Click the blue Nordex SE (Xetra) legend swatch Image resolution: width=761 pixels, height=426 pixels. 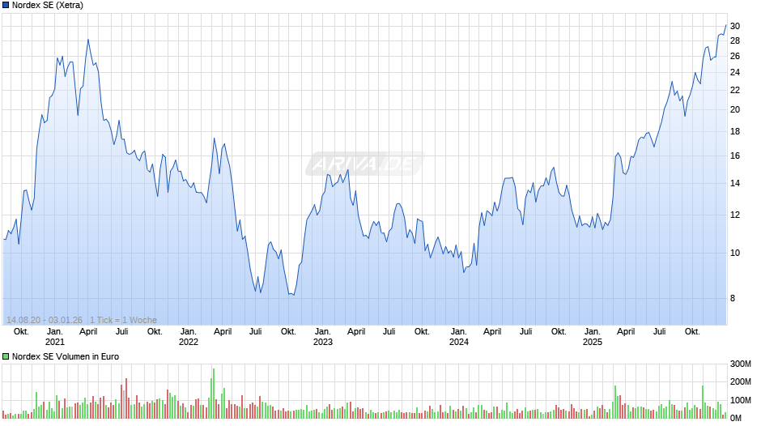pos(6,6)
